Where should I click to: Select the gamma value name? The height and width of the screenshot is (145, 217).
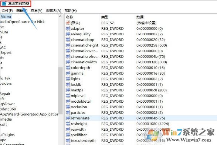coord(77,74)
